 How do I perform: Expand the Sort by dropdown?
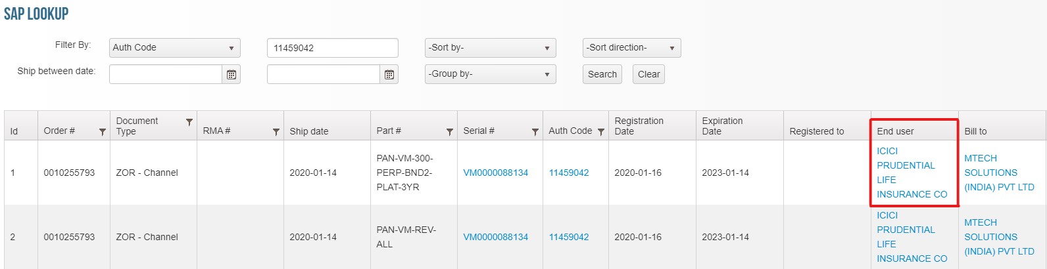490,48
